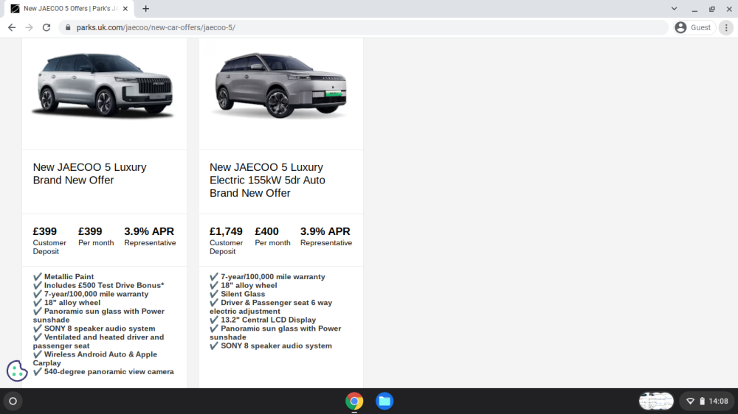
Task: Go back to the previous page
Action: pyautogui.click(x=12, y=28)
